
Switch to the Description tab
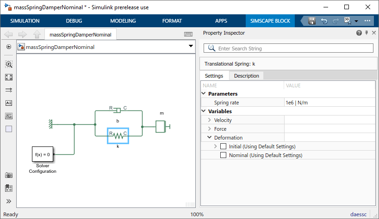coord(246,76)
